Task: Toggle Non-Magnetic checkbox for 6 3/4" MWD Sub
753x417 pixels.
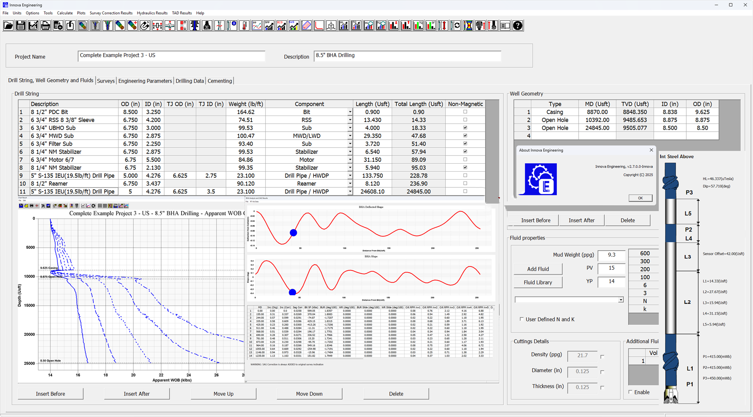Action: tap(465, 135)
